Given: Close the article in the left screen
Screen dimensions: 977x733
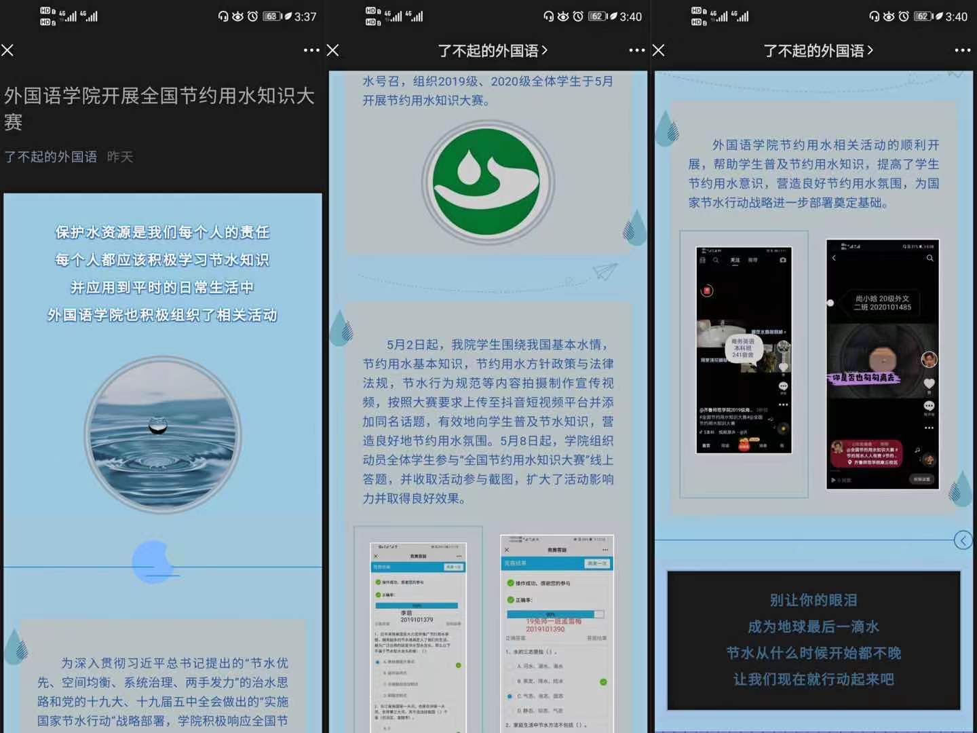Looking at the screenshot, I should point(7,50).
